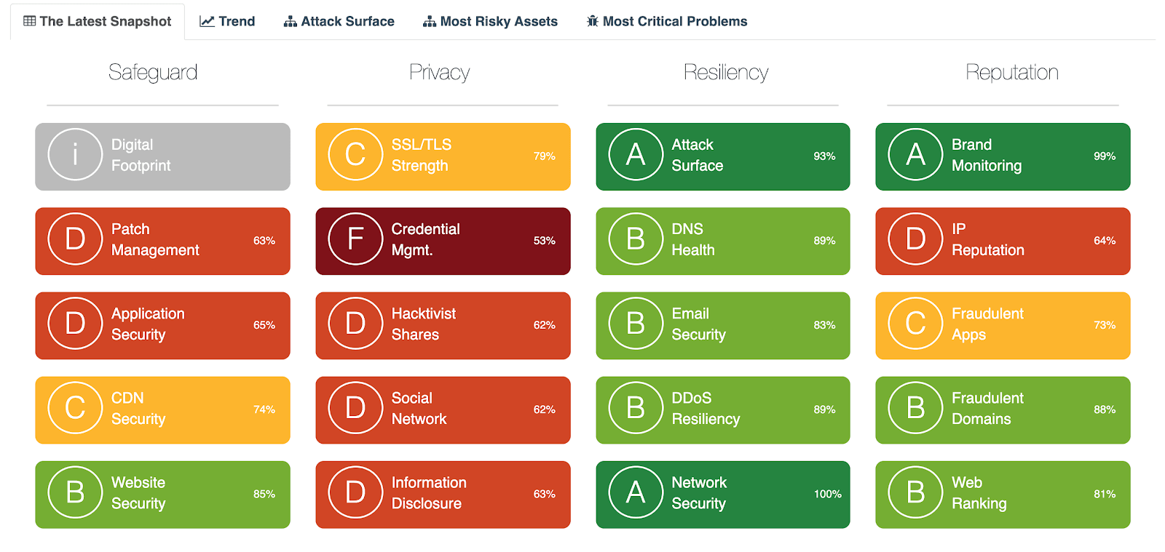1165x552 pixels.
Task: Click the C grade circle on Fraudulent Apps
Action: tap(915, 324)
